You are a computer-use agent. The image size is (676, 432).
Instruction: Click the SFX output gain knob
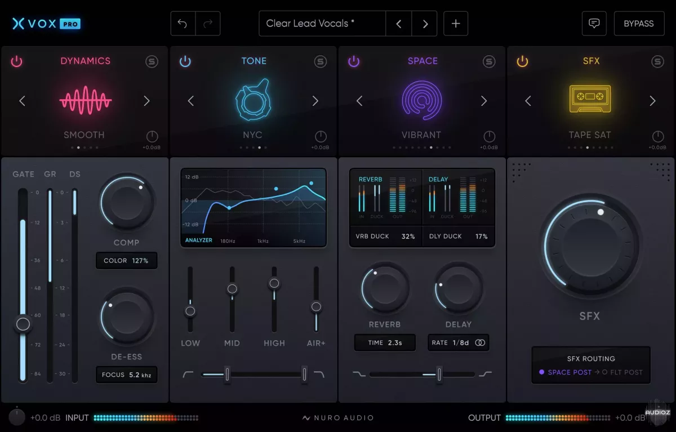click(x=657, y=136)
